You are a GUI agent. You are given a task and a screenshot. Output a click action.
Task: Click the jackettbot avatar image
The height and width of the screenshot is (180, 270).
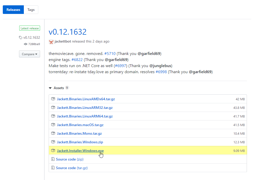coord(51,42)
